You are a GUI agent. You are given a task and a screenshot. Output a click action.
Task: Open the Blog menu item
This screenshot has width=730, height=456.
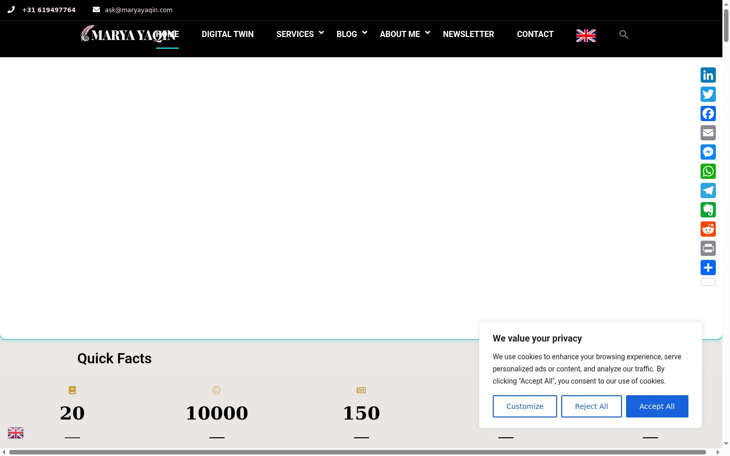347,34
